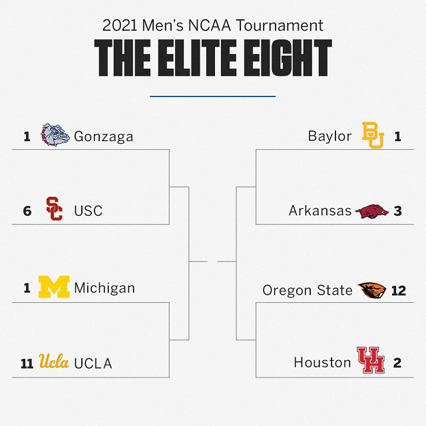Select the Michigan team name
This screenshot has height=426, width=426.
coord(105,288)
